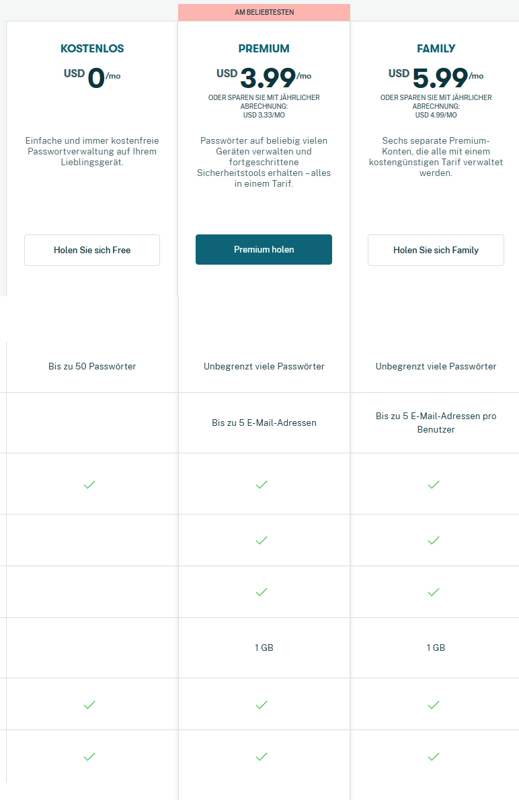This screenshot has height=800, width=519.
Task: Click the "Holen Sie sich Family" button
Action: (436, 250)
